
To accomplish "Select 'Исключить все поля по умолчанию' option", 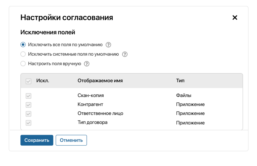I will (23, 44).
